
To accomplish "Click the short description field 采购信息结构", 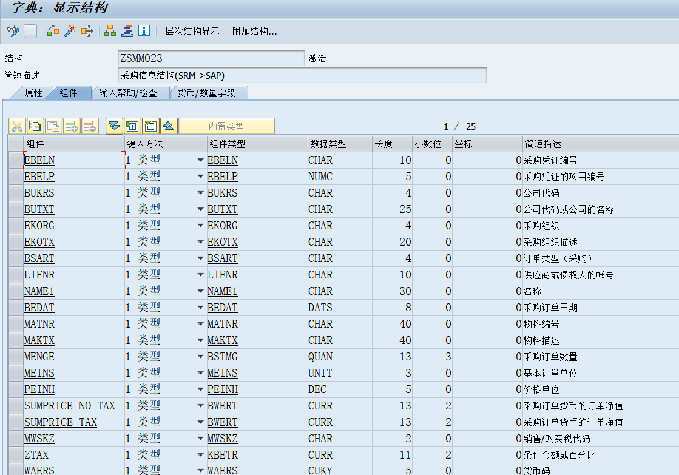I will tap(302, 75).
